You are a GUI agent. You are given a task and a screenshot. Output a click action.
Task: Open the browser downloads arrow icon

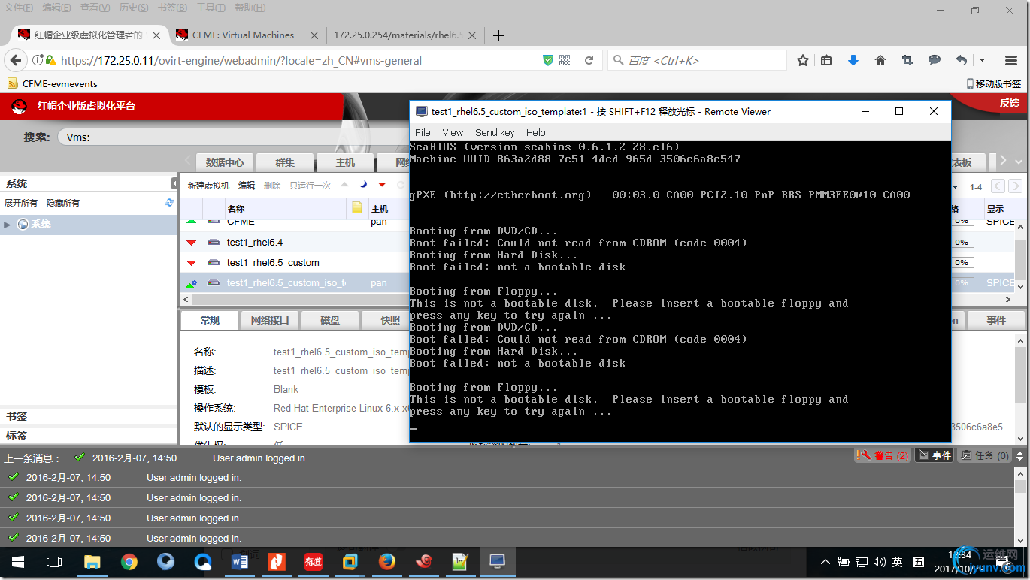[853, 61]
